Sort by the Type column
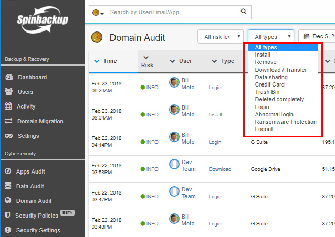Image resolution: width=335 pixels, height=237 pixels. click(223, 61)
